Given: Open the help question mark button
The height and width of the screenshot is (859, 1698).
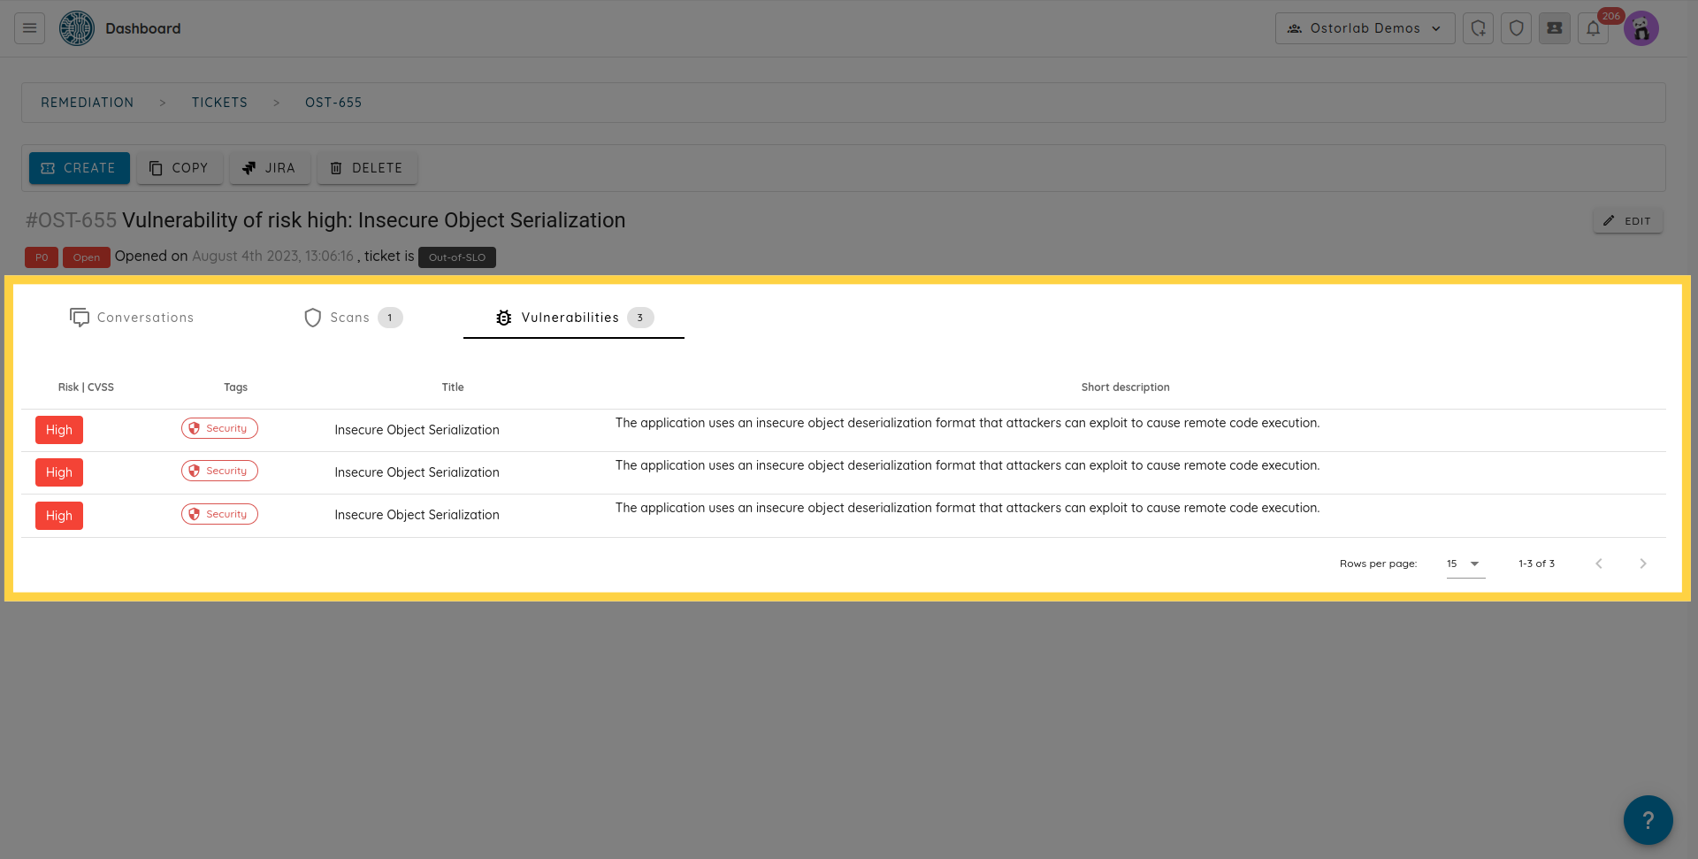Looking at the screenshot, I should tap(1648, 820).
